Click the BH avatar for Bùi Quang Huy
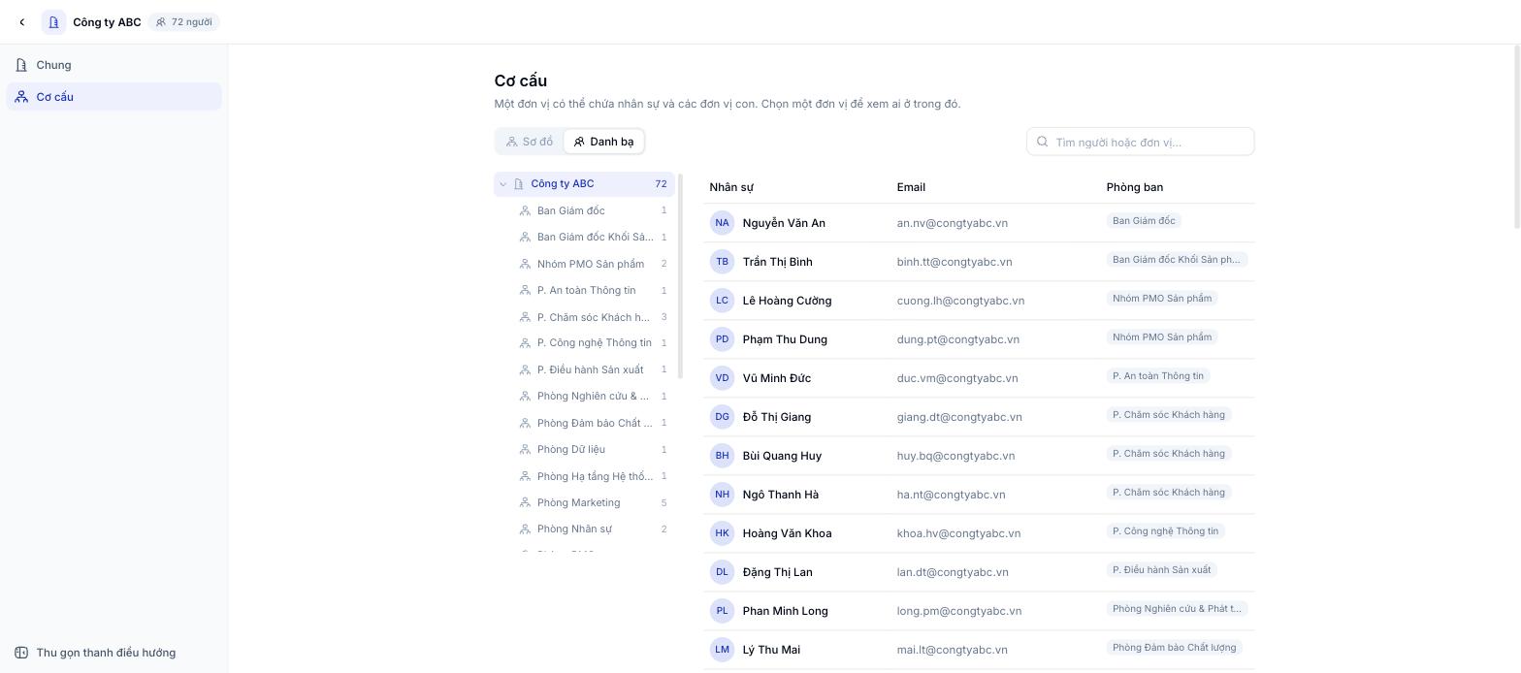 722,456
